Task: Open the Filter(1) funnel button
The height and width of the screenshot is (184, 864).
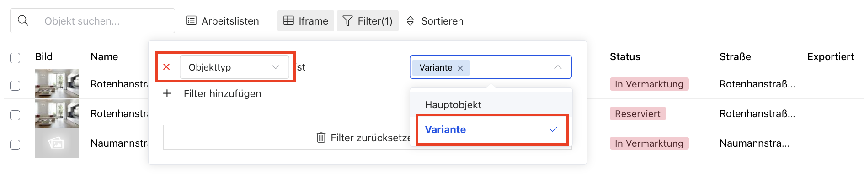Action: [368, 21]
